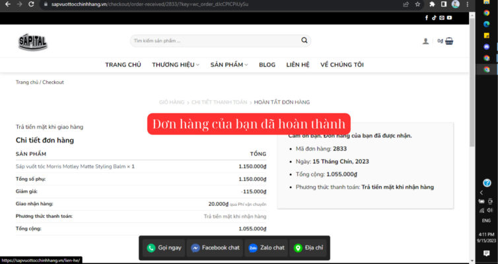
Task: Go to TRANG CHỦ menu item
Action: tap(123, 65)
